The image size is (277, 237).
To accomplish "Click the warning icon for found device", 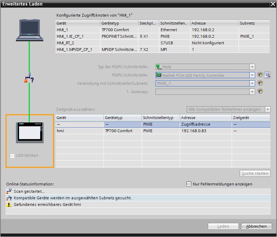I will point(9,204).
